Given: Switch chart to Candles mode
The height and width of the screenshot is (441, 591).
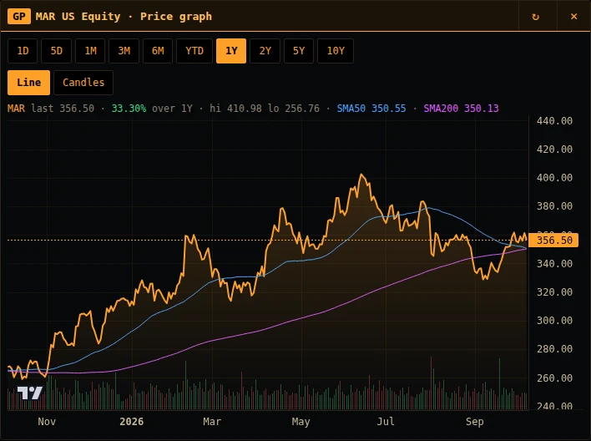Looking at the screenshot, I should coord(83,83).
